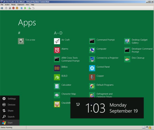Image resolution: width=154 pixels, height=130 pixels.
Task: Click the Ctrl+Alt+Delete toolbar icon
Action: pos(2,8)
